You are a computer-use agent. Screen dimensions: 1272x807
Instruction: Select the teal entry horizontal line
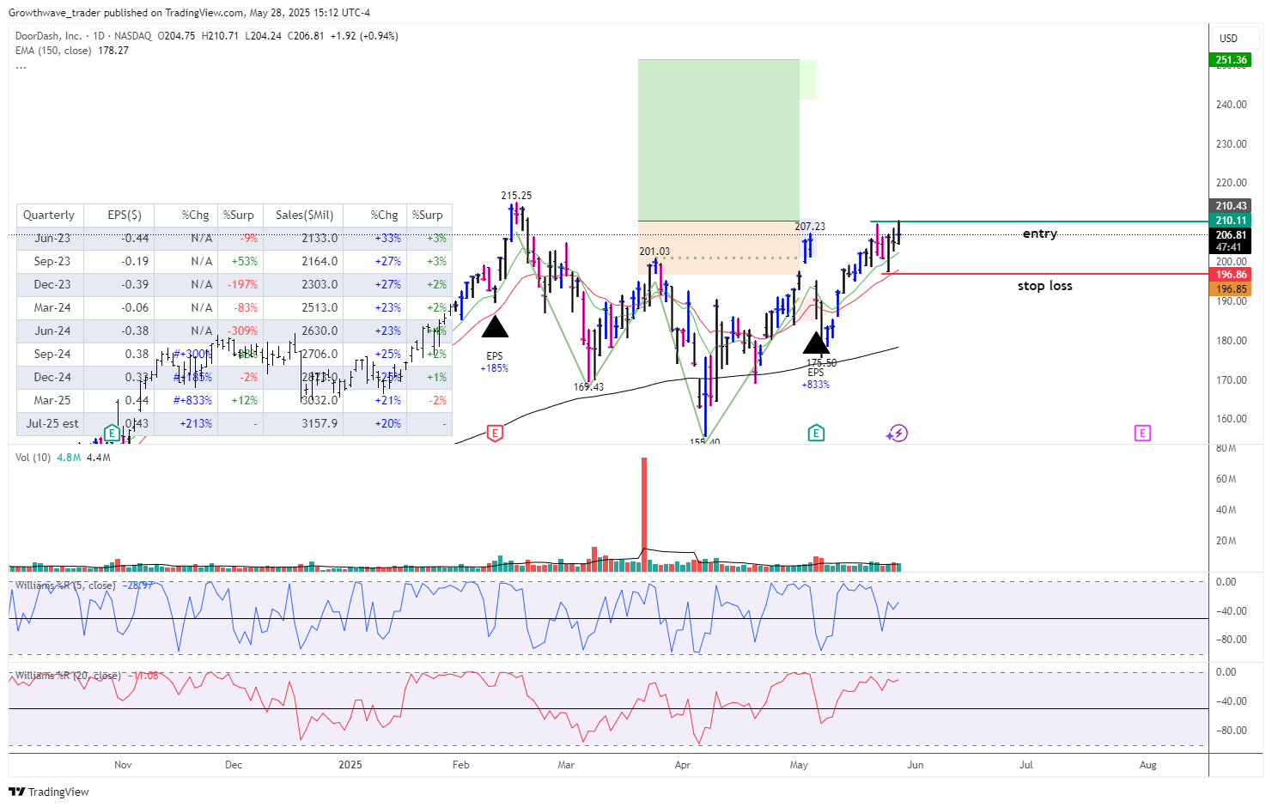pyautogui.click(x=1039, y=221)
